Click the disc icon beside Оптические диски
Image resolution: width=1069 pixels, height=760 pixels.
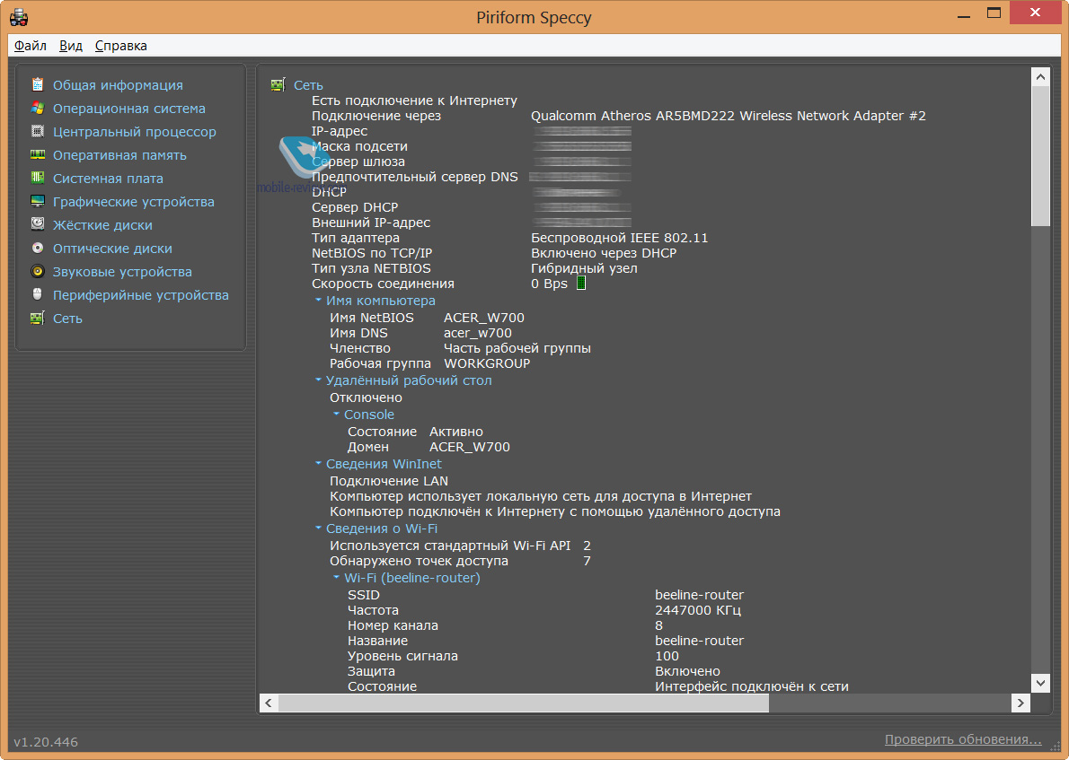[38, 248]
